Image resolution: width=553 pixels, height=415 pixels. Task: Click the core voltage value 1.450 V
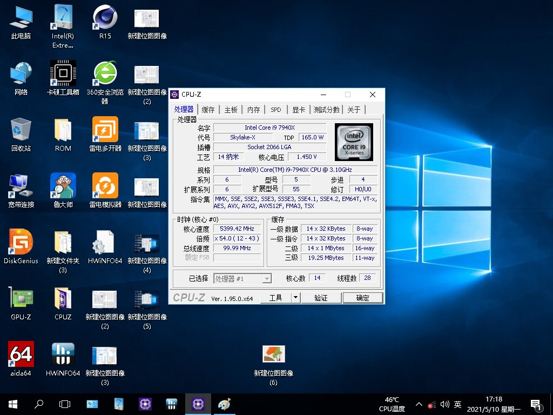307,157
